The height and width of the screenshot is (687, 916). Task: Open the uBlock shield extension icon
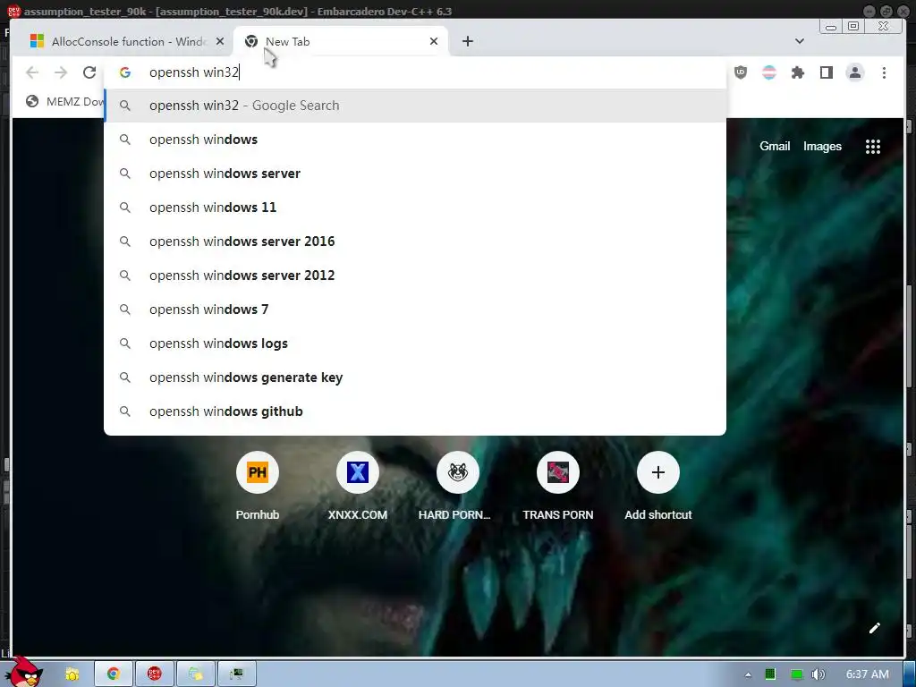(741, 72)
